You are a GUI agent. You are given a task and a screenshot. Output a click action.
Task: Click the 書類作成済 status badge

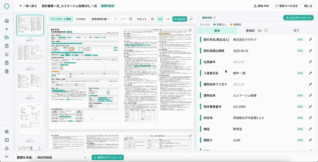[x=107, y=6]
